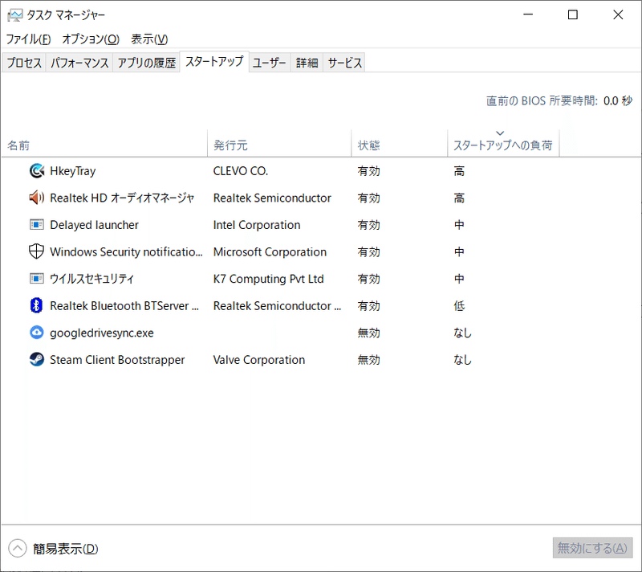The image size is (642, 572).
Task: Minimize the Task Manager window
Action: [528, 14]
